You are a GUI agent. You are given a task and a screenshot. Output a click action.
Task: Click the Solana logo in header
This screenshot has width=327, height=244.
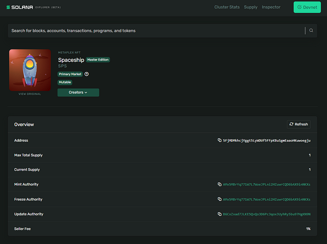(x=19, y=7)
